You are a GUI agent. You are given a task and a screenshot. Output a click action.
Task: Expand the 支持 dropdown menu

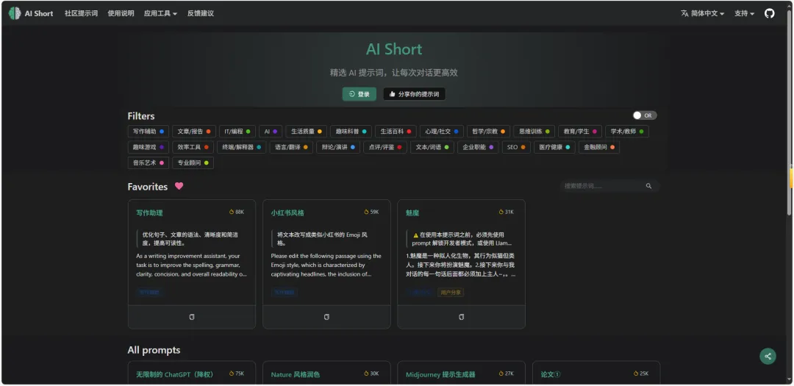click(744, 14)
